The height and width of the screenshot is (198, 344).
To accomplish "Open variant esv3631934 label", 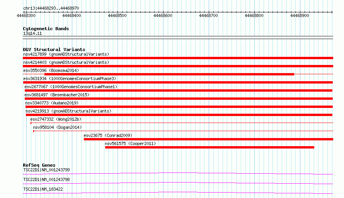I will click(70, 79).
